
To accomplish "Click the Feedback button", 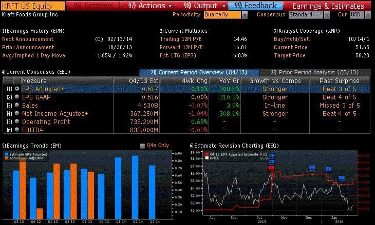I will point(255,6).
